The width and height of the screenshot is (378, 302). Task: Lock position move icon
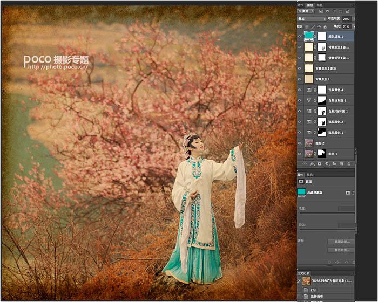pyautogui.click(x=319, y=27)
